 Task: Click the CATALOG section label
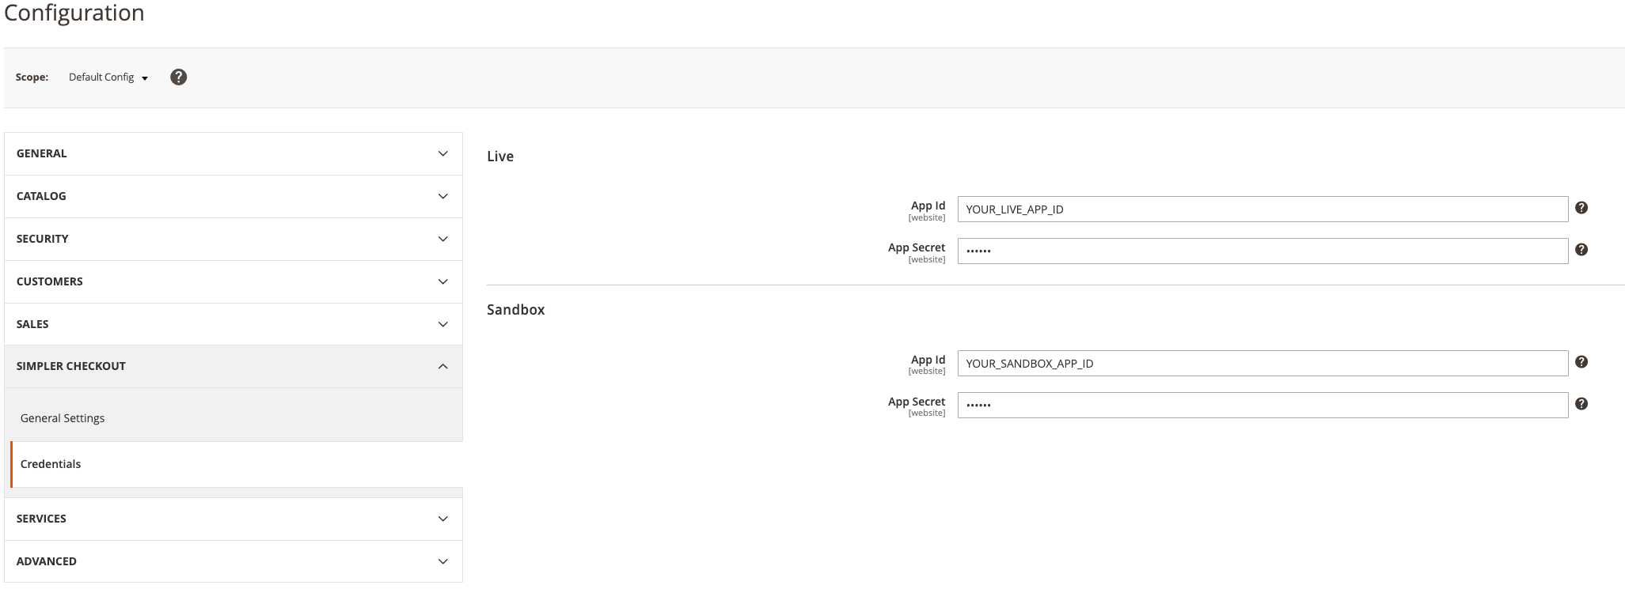(x=41, y=196)
